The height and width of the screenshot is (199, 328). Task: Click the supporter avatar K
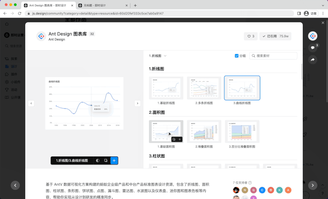pos(279,190)
